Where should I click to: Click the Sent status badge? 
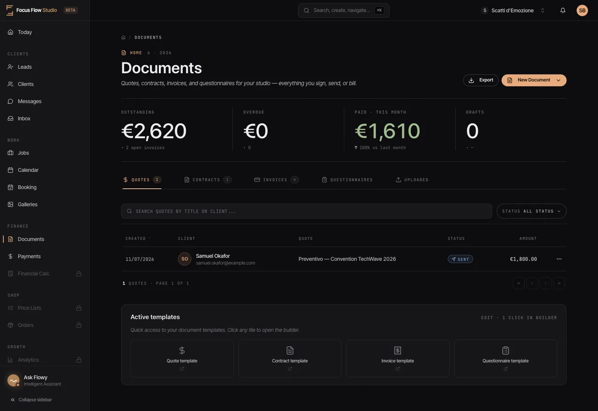(x=460, y=259)
